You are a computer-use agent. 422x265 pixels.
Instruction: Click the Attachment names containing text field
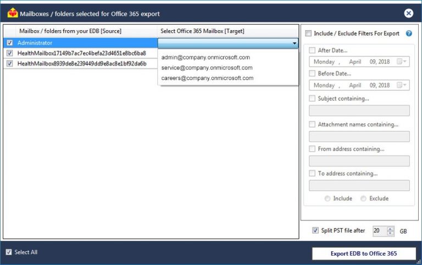359,136
